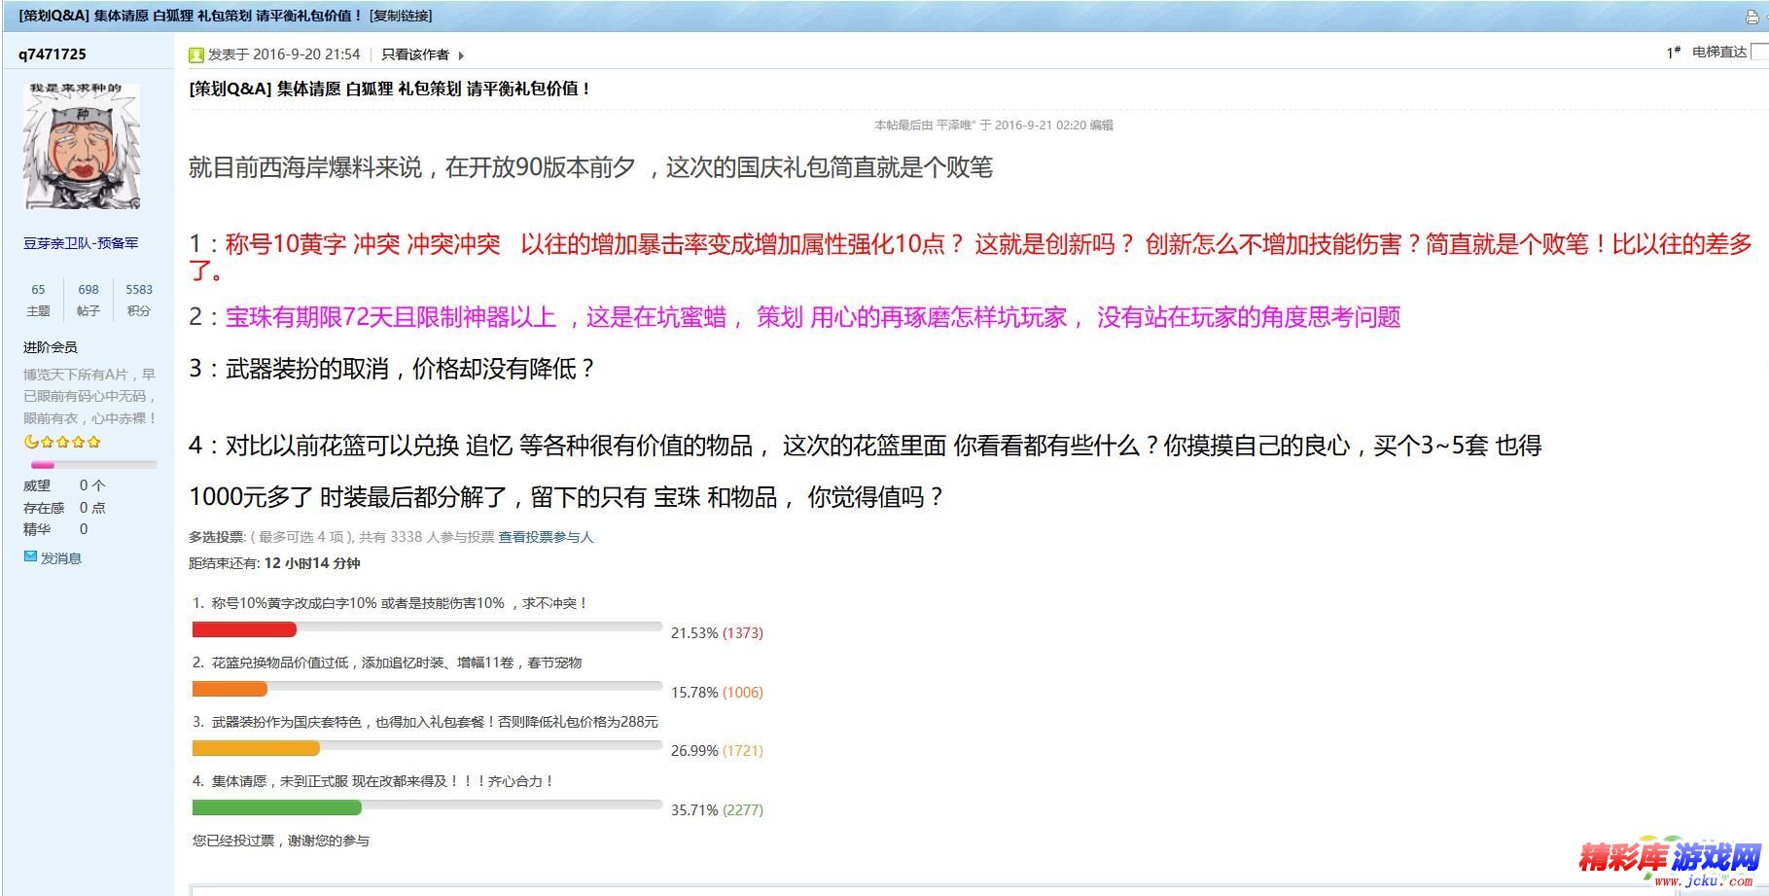Click the printer icon in header
The height and width of the screenshot is (896, 1769).
coord(1752,17)
